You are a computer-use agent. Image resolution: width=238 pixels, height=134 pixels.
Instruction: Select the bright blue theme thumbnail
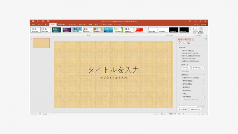[x=108, y=30]
